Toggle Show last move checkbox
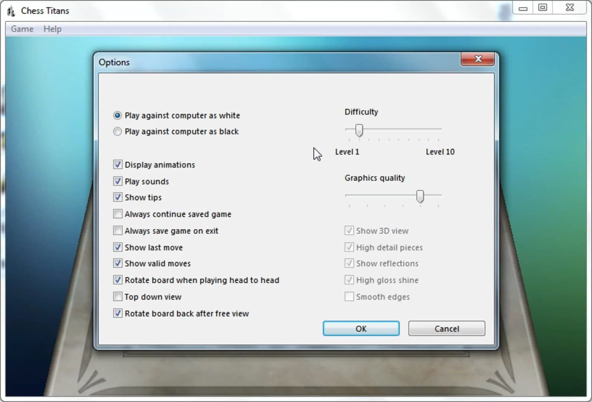The height and width of the screenshot is (402, 592). [118, 247]
